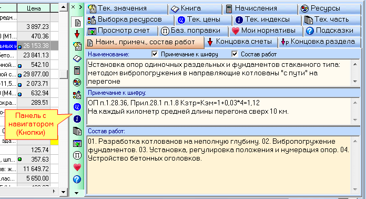Select the price cell 632.94
Screen dimensions: 366x199
point(33,93)
